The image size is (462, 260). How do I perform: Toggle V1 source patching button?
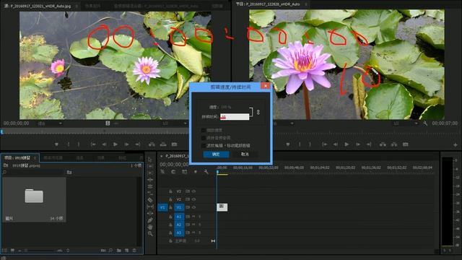pos(162,207)
